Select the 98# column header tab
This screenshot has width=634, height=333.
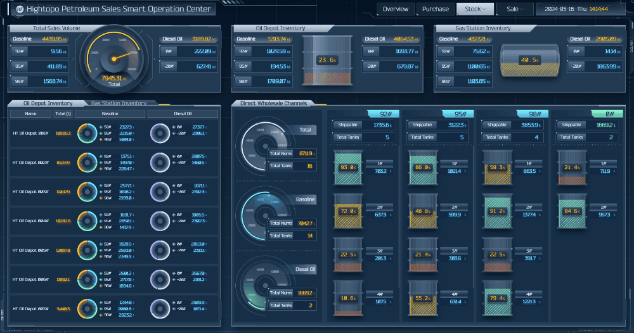tap(533, 114)
